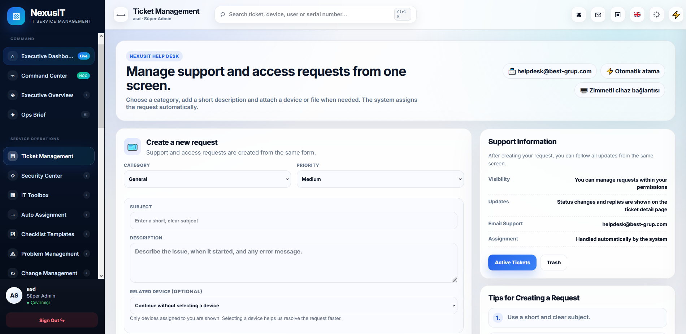Open Executive Dashboard in sidebar
Image resolution: width=686 pixels, height=334 pixels.
click(49, 56)
